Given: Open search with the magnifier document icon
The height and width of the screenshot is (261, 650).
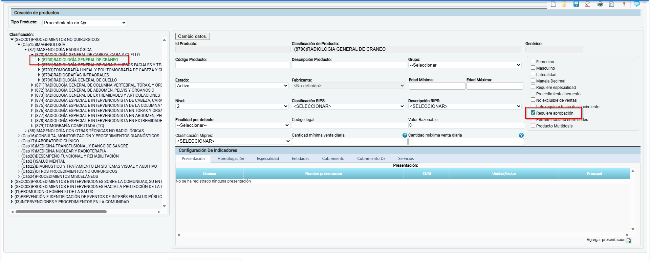Looking at the screenshot, I should click(611, 4).
